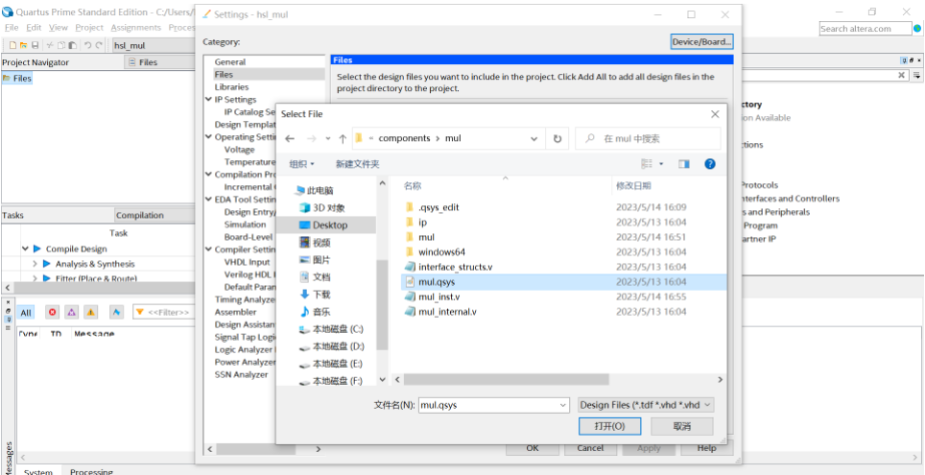
Task: Collapse the IP Settings category
Action: (x=209, y=99)
